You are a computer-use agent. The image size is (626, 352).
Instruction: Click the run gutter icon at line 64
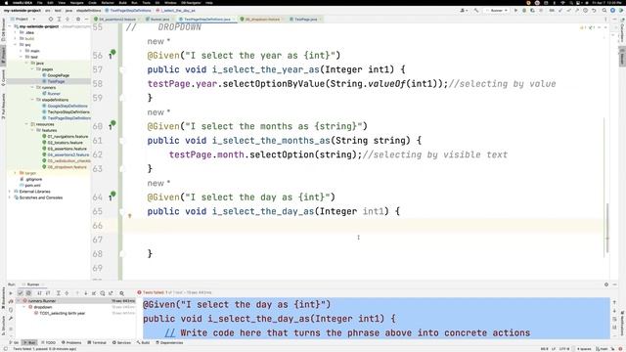click(112, 197)
